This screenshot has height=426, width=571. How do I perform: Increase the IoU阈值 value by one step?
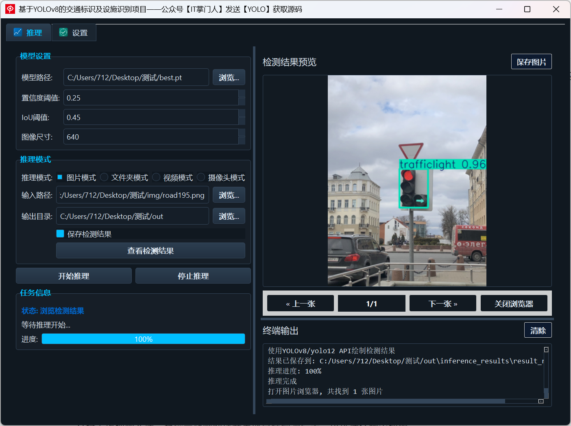(x=242, y=113)
